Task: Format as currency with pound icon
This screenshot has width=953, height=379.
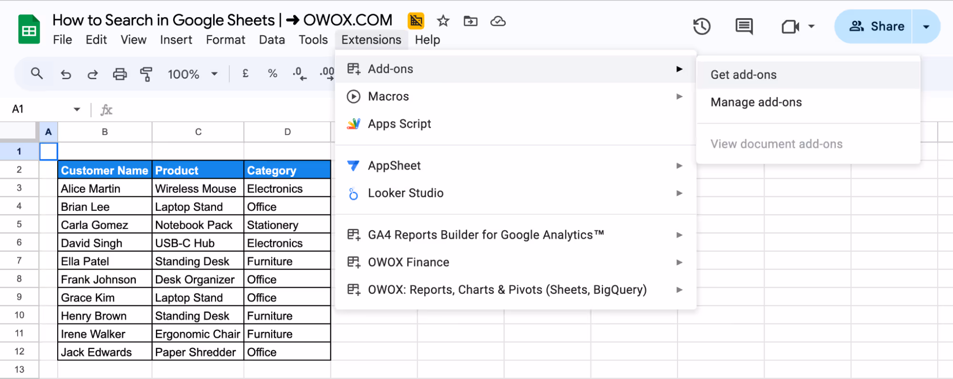Action: [x=246, y=73]
